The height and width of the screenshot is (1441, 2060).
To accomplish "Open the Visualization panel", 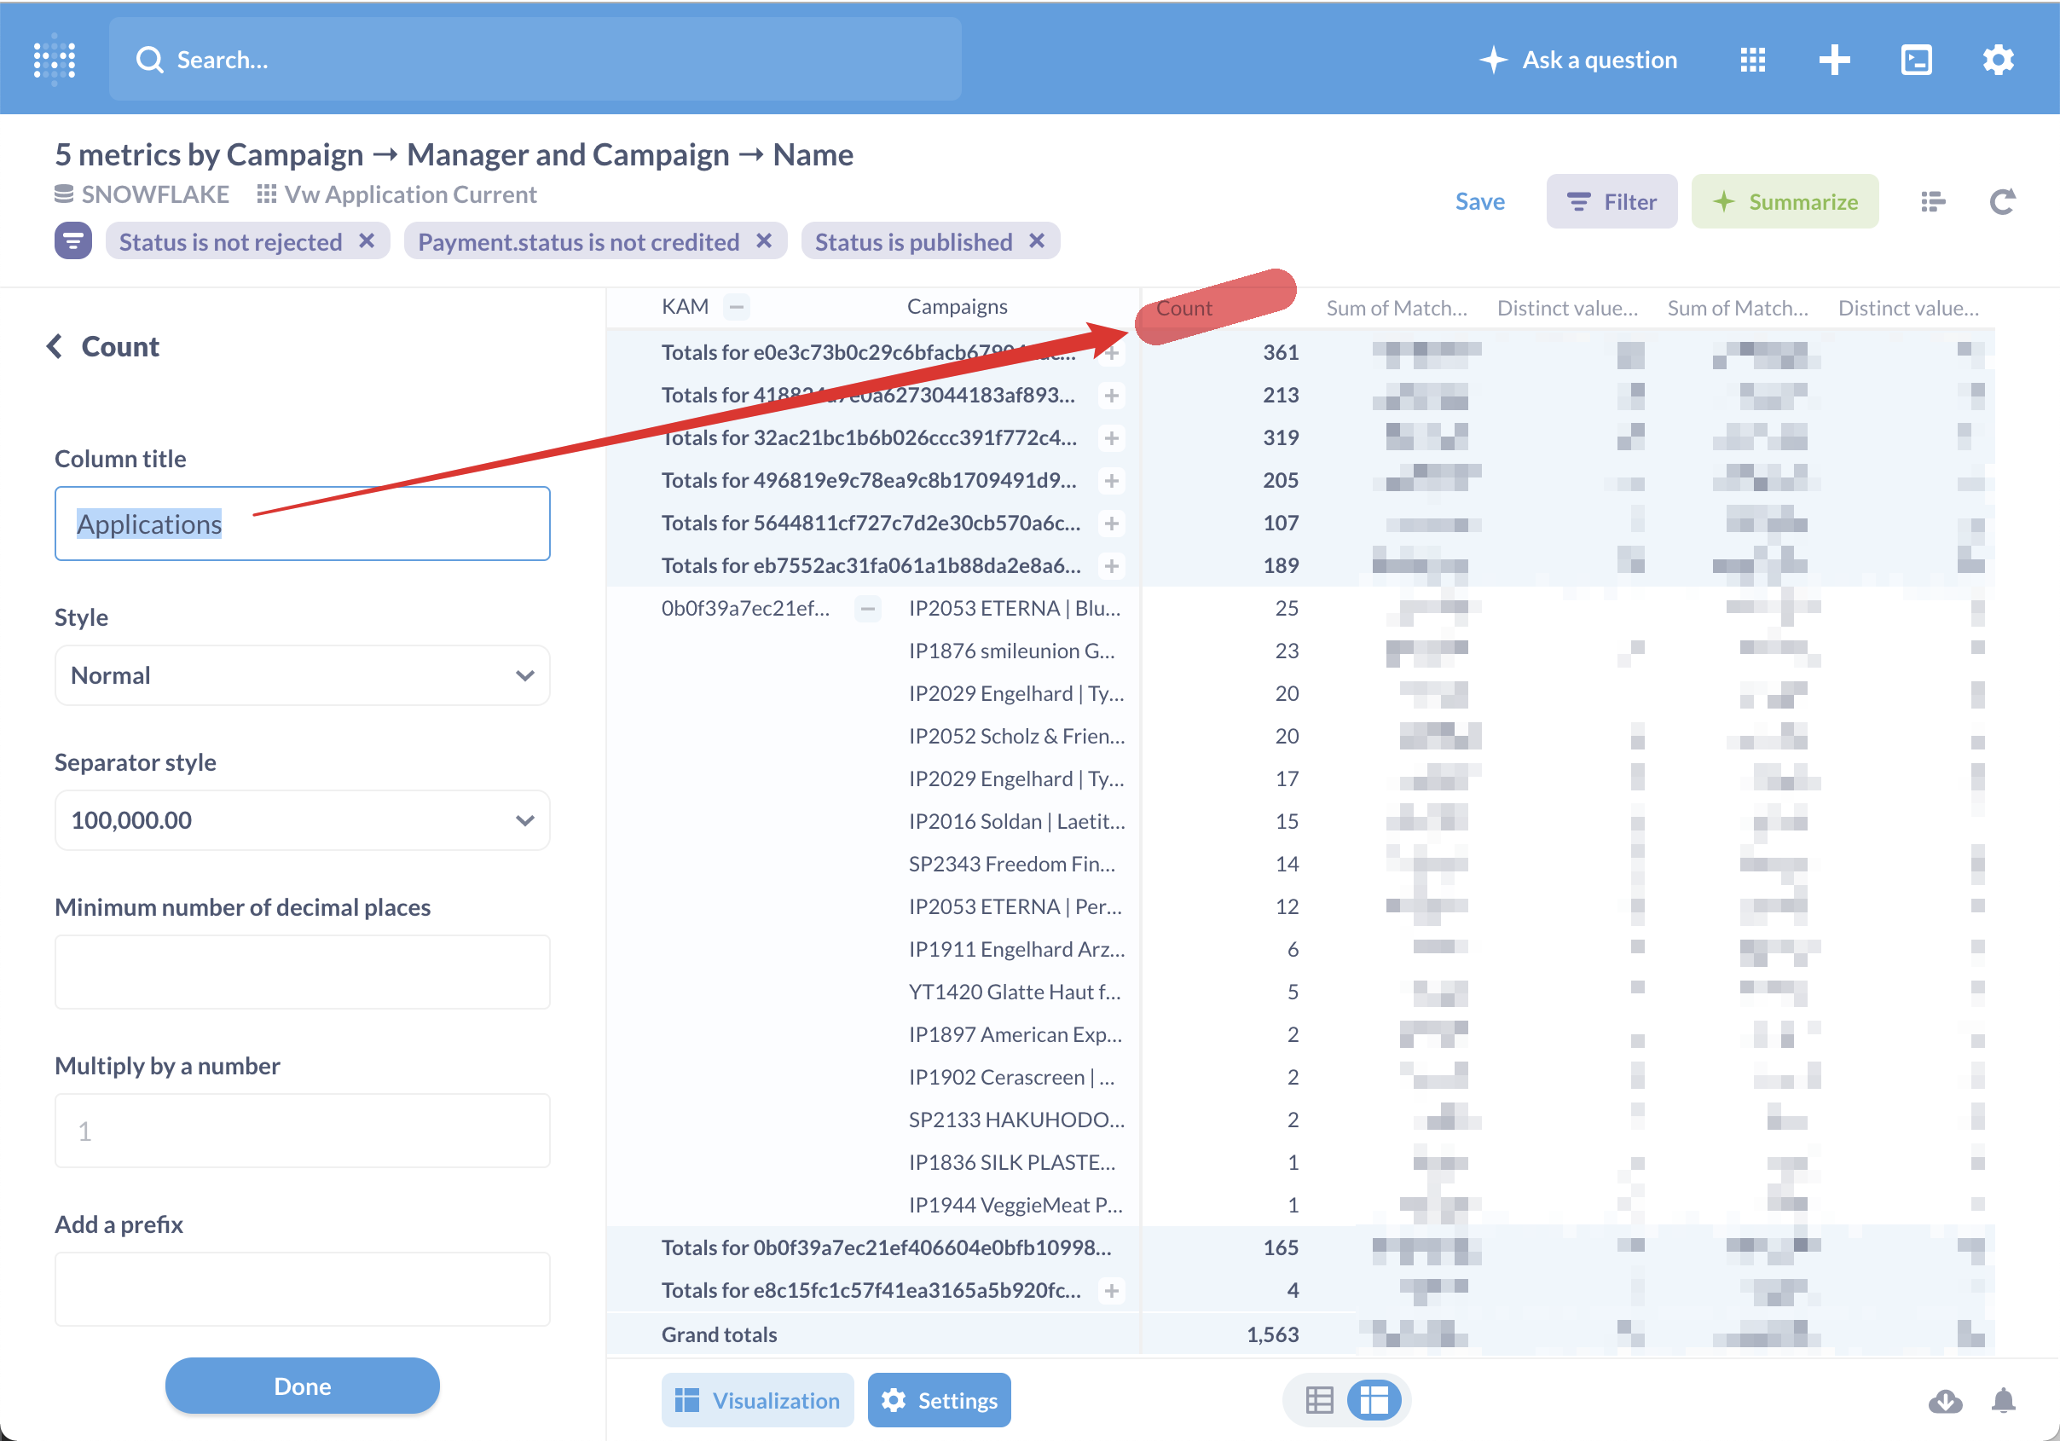I will click(756, 1400).
